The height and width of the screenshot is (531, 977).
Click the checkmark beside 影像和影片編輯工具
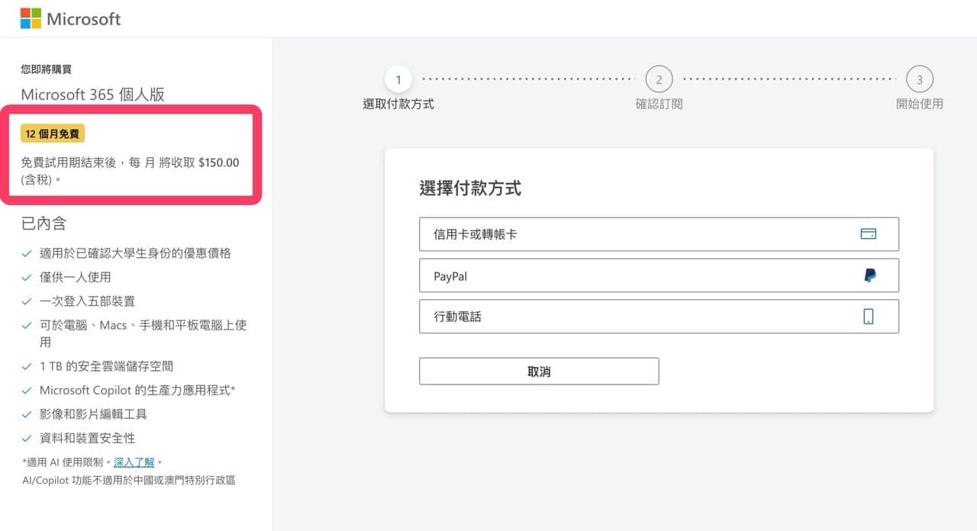[x=27, y=414]
